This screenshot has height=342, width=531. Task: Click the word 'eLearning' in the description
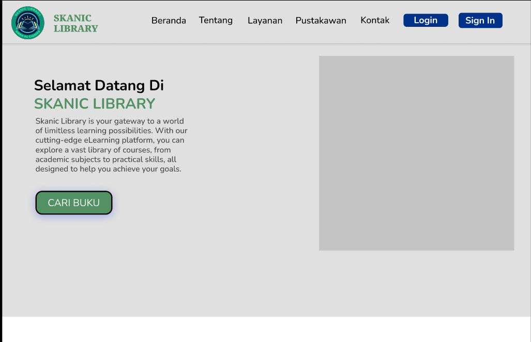[x=101, y=140]
